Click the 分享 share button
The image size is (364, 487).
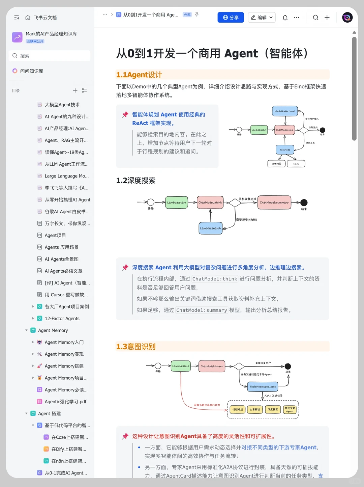click(231, 18)
